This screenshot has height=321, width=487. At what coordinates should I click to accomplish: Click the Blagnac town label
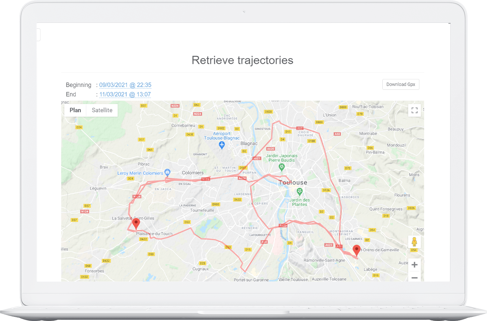click(x=249, y=143)
